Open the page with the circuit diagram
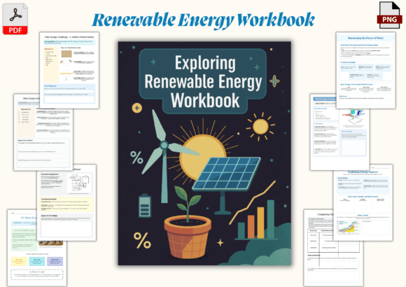The image size is (406, 287). 66,203
